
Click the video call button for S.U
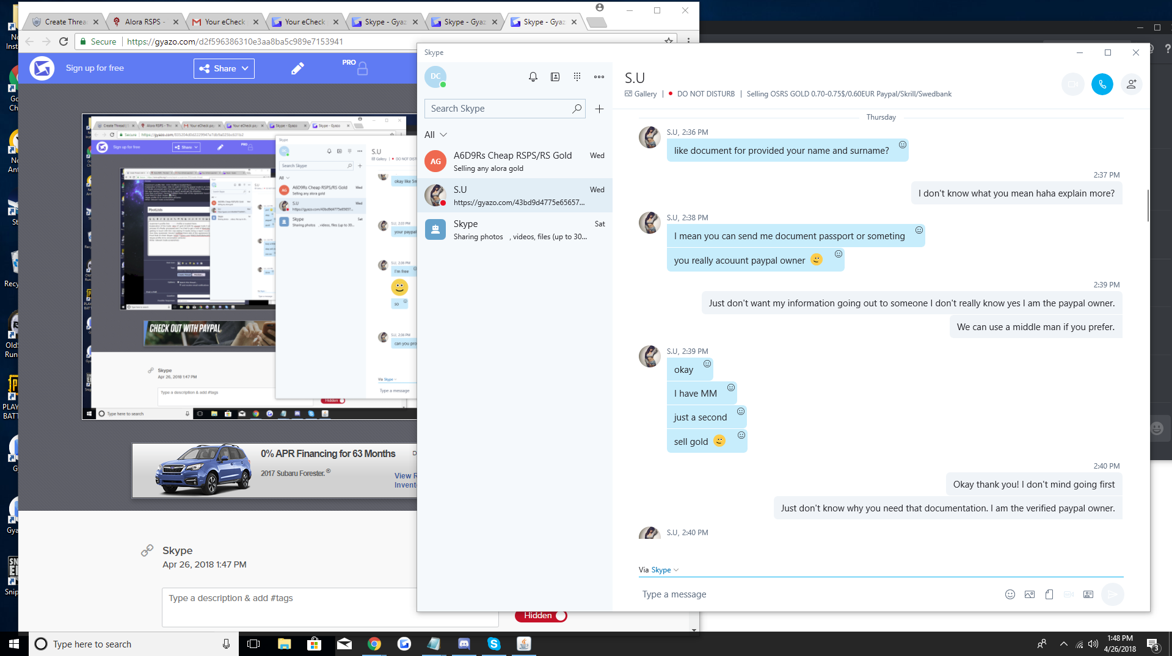(x=1073, y=84)
